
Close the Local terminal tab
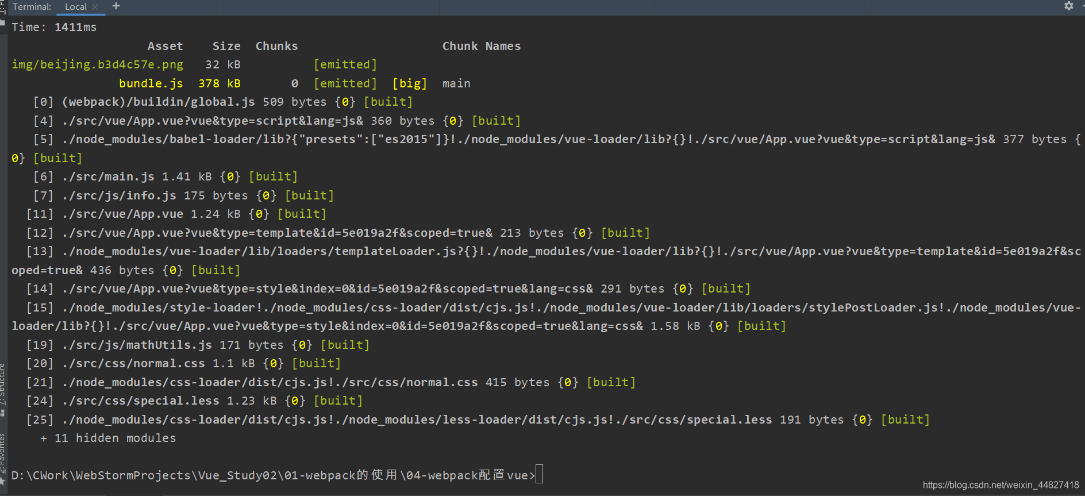[95, 7]
